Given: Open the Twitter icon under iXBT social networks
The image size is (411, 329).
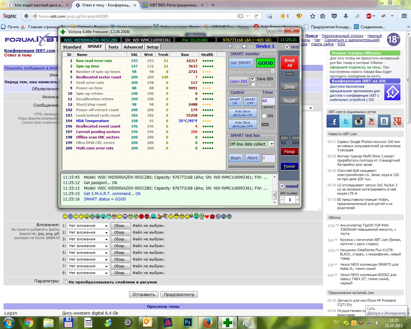Looking at the screenshot, I should click(346, 121).
